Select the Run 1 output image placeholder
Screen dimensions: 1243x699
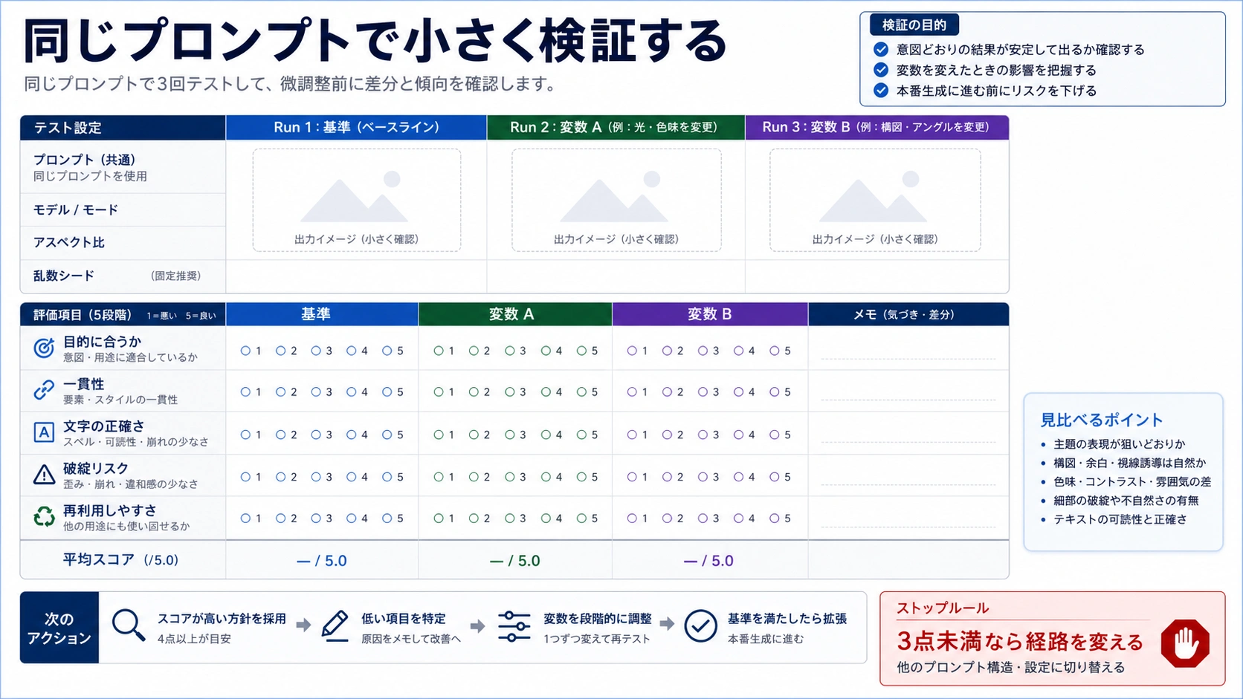357,200
